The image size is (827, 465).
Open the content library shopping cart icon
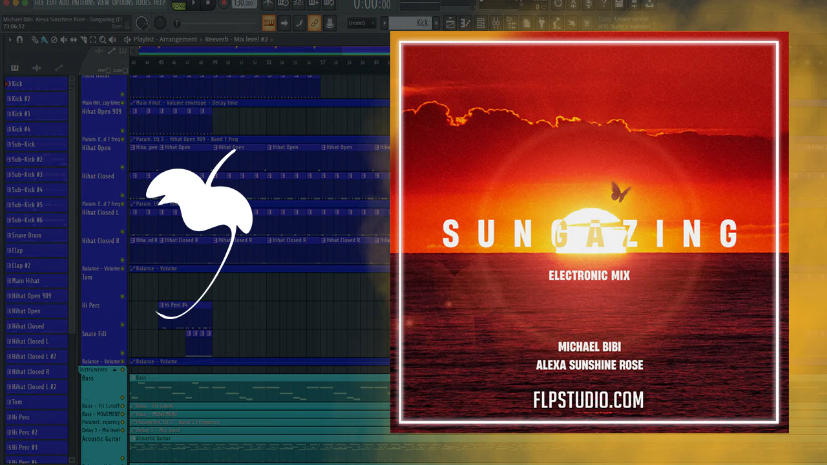[x=587, y=23]
